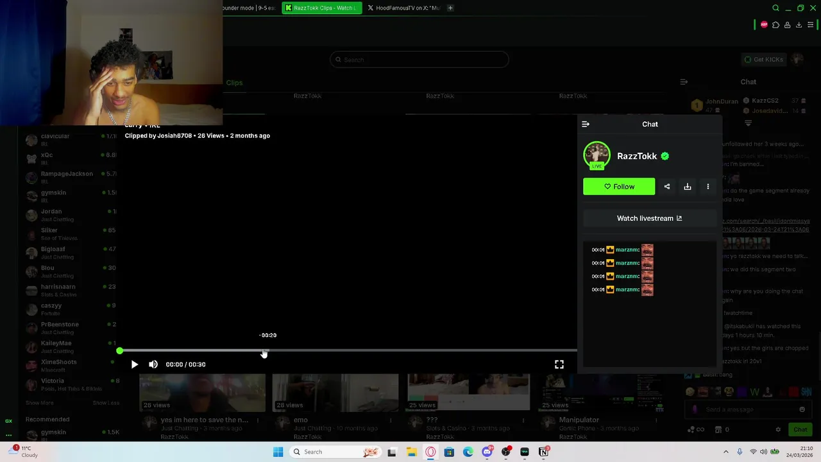Open XimeShoots channel in sidebar

(71, 365)
